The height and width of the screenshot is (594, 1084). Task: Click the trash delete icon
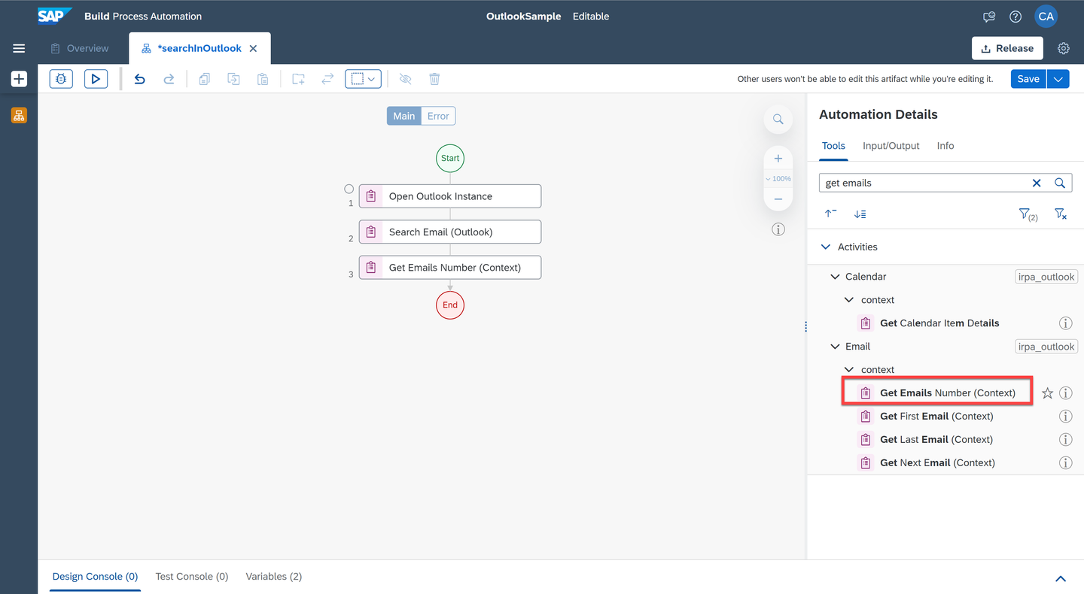click(434, 78)
